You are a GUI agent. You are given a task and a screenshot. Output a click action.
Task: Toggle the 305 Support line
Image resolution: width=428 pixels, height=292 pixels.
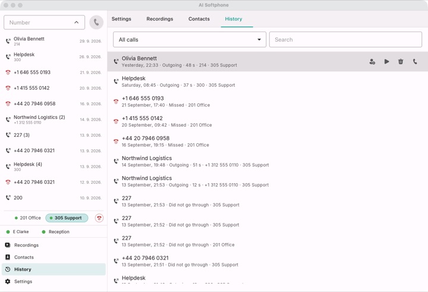pos(67,218)
